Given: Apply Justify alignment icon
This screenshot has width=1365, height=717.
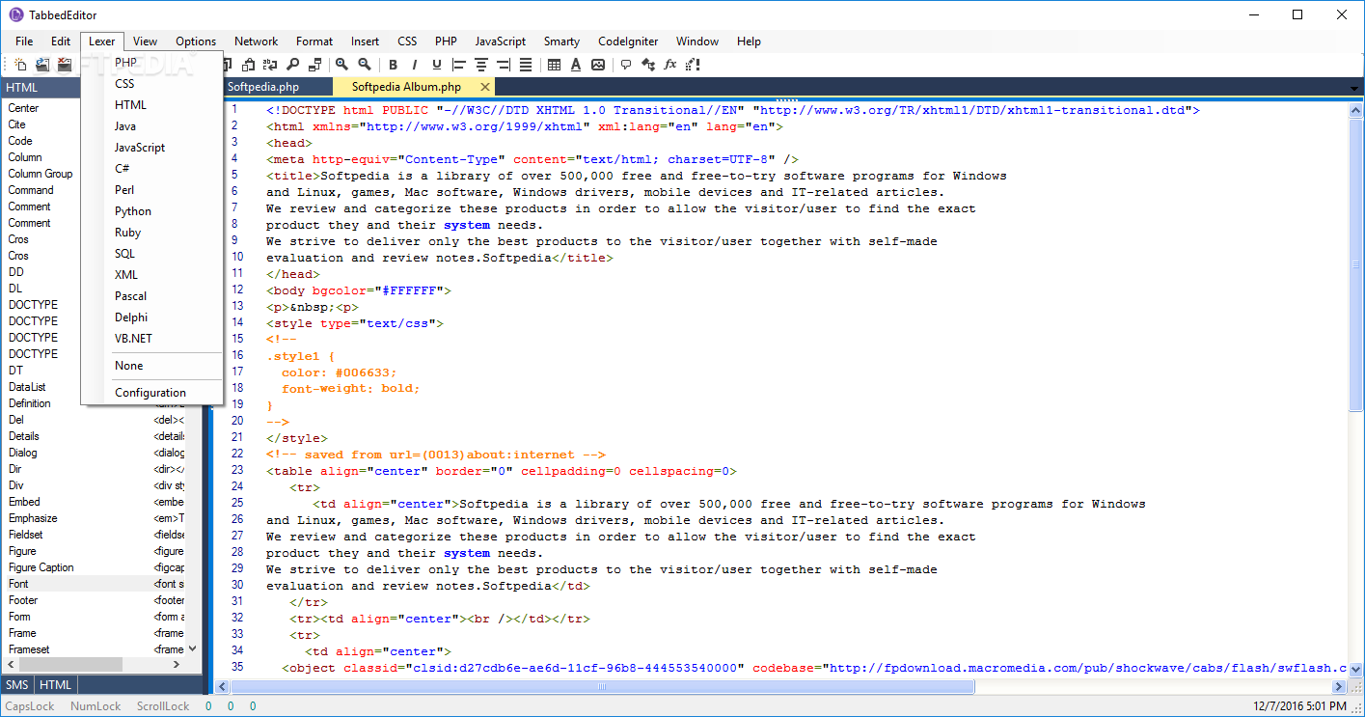Looking at the screenshot, I should (x=526, y=65).
